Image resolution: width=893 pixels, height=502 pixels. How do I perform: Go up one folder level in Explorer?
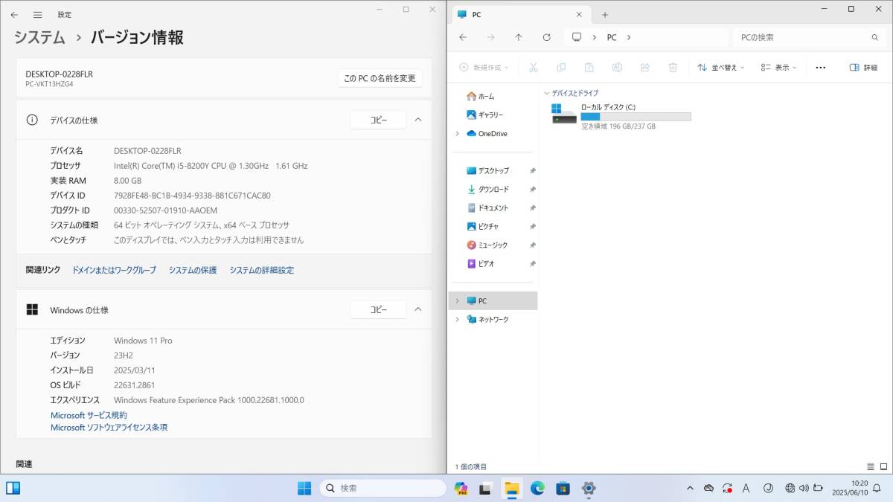519,37
